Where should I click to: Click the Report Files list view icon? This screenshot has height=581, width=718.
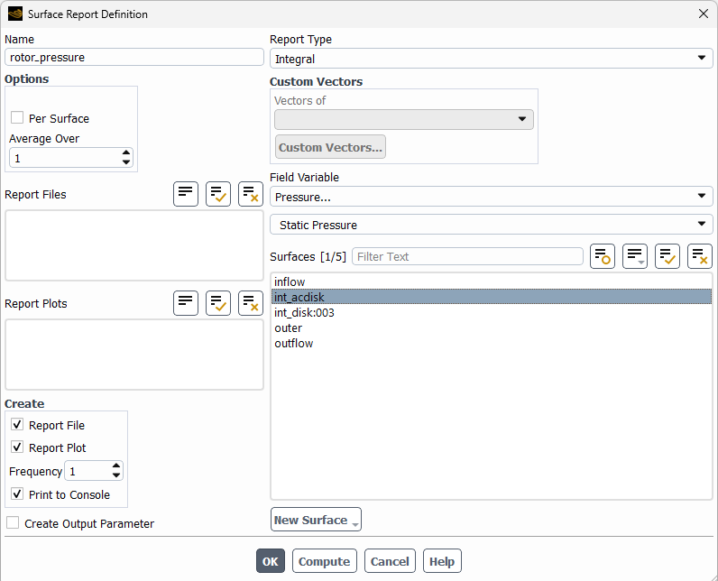(x=186, y=194)
